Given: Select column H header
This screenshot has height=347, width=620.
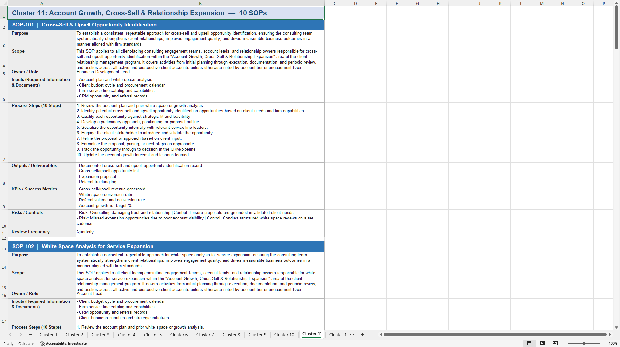Looking at the screenshot, I should pos(438,3).
